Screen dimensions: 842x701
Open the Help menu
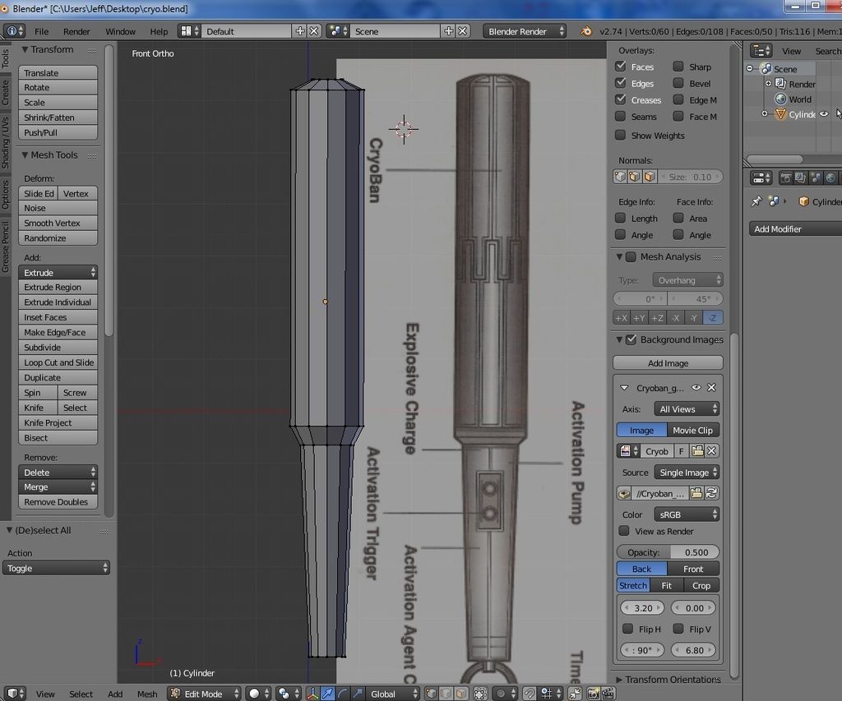pos(159,31)
